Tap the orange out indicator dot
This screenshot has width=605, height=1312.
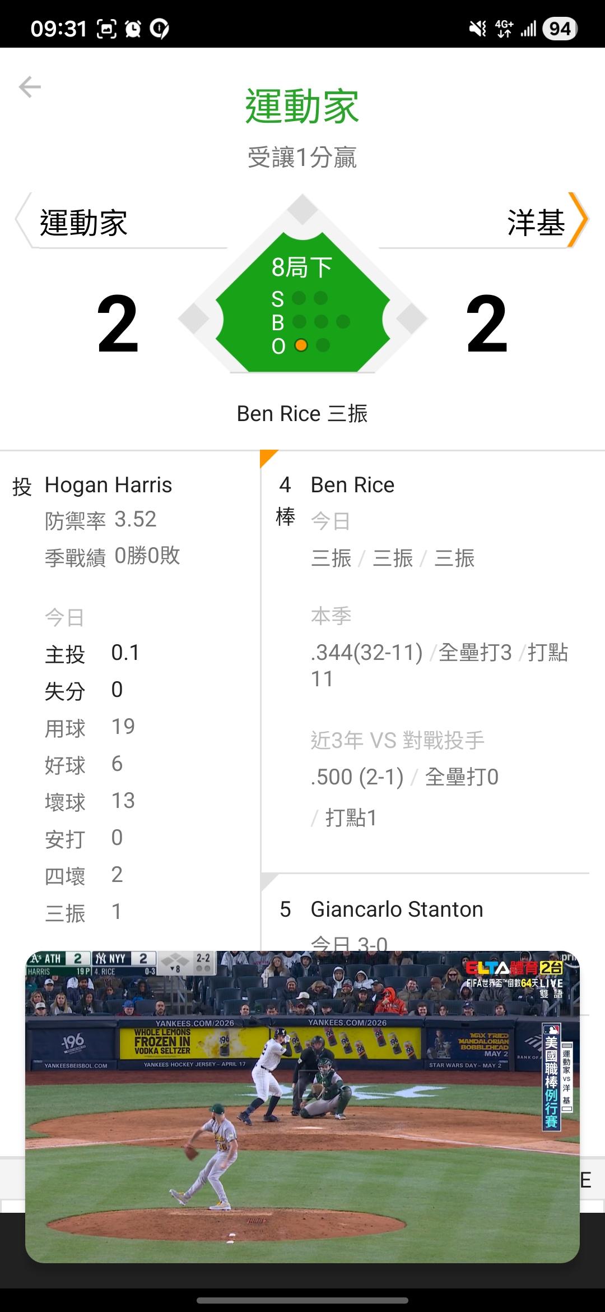coord(301,345)
